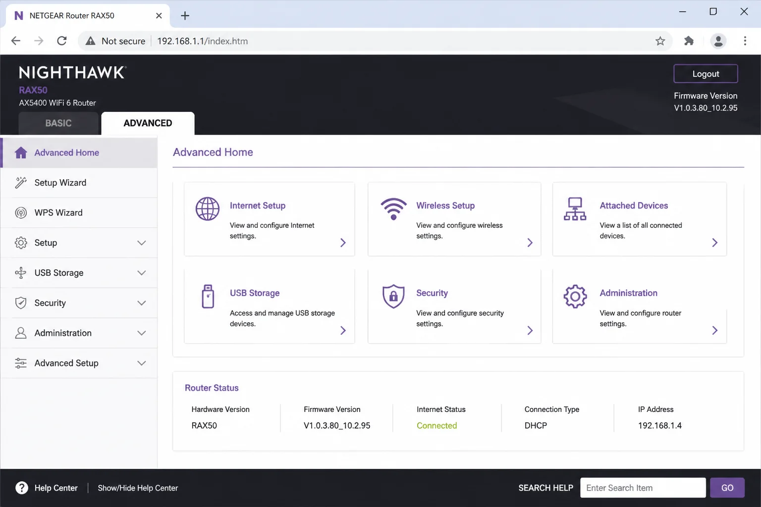Select Advanced Home in the sidebar
Image resolution: width=761 pixels, height=507 pixels.
point(79,152)
